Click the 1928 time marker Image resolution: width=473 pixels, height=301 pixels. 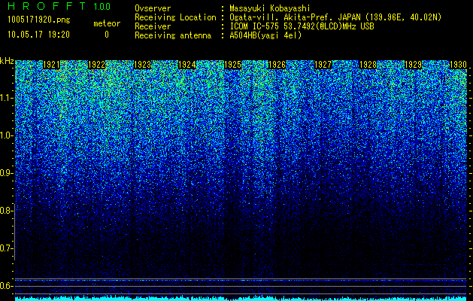(368, 65)
